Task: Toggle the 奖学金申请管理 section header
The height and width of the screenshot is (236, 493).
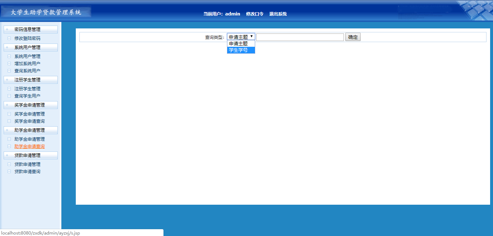Action: (31, 105)
